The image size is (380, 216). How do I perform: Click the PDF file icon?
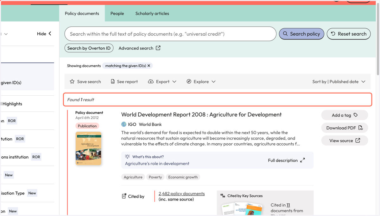pyautogui.click(x=361, y=128)
